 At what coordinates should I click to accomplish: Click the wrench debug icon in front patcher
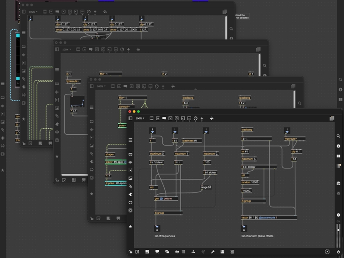click(212, 252)
